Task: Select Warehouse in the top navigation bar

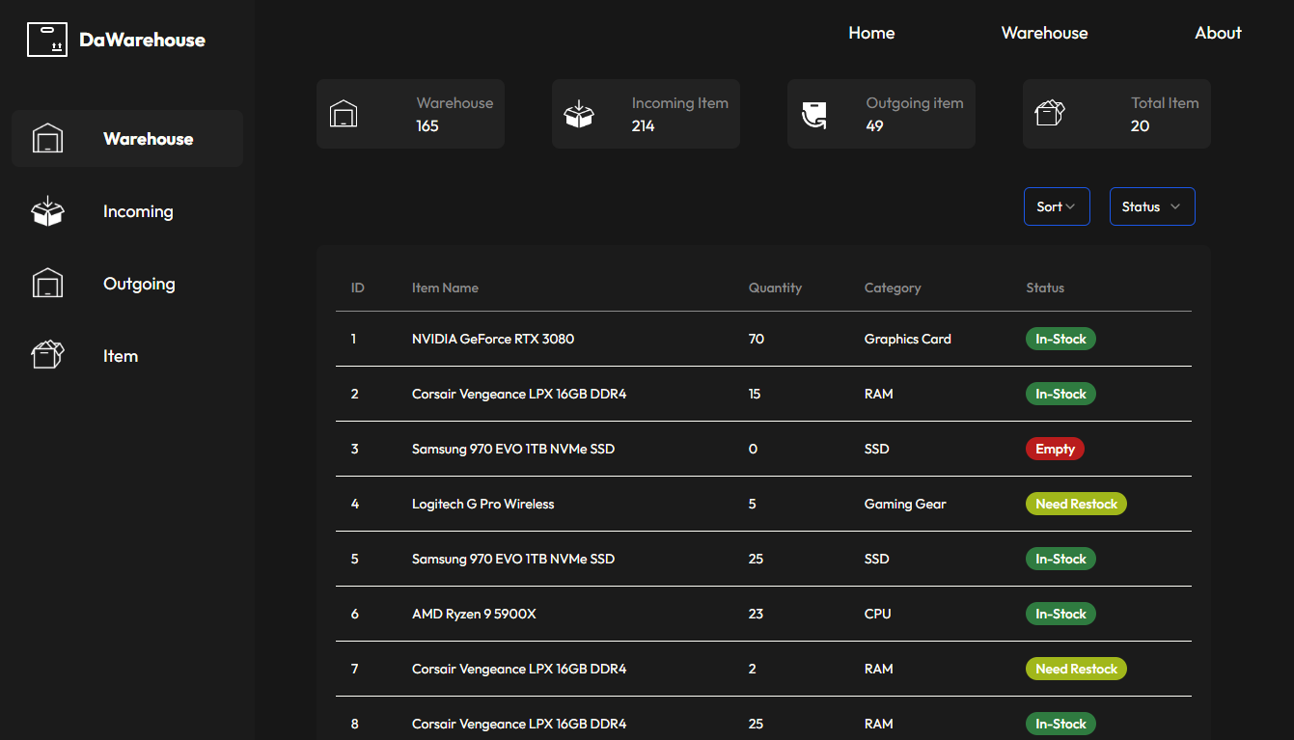Action: click(x=1044, y=33)
